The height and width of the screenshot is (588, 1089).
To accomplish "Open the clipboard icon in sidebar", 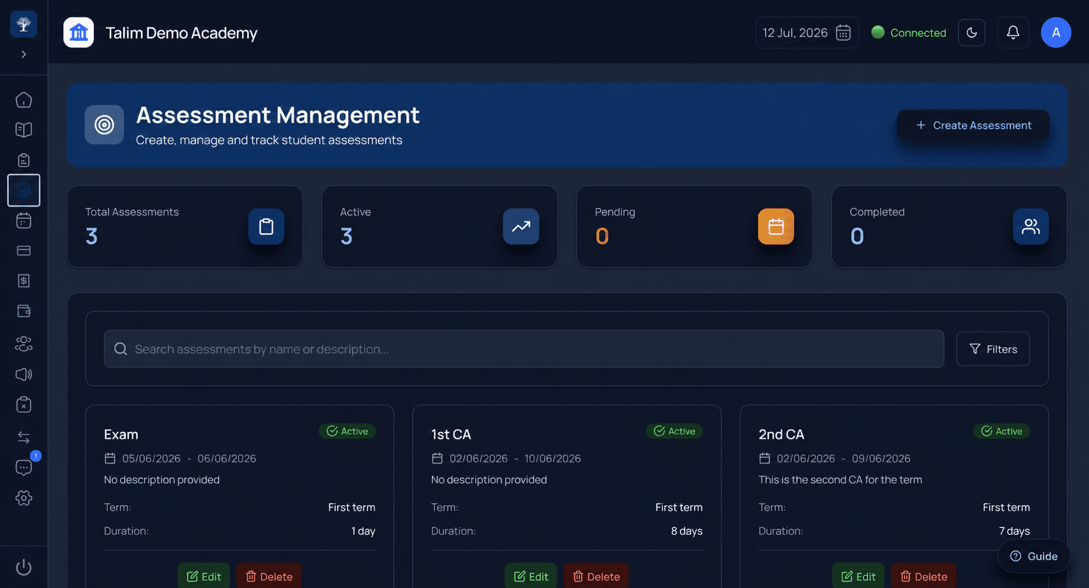I will pyautogui.click(x=24, y=160).
